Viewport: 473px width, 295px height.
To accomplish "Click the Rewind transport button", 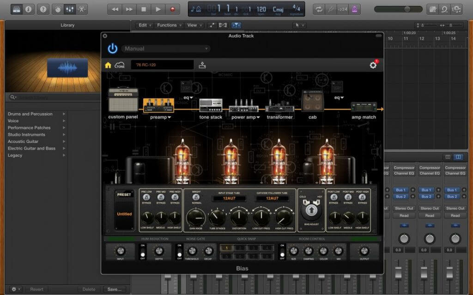I will pos(115,9).
